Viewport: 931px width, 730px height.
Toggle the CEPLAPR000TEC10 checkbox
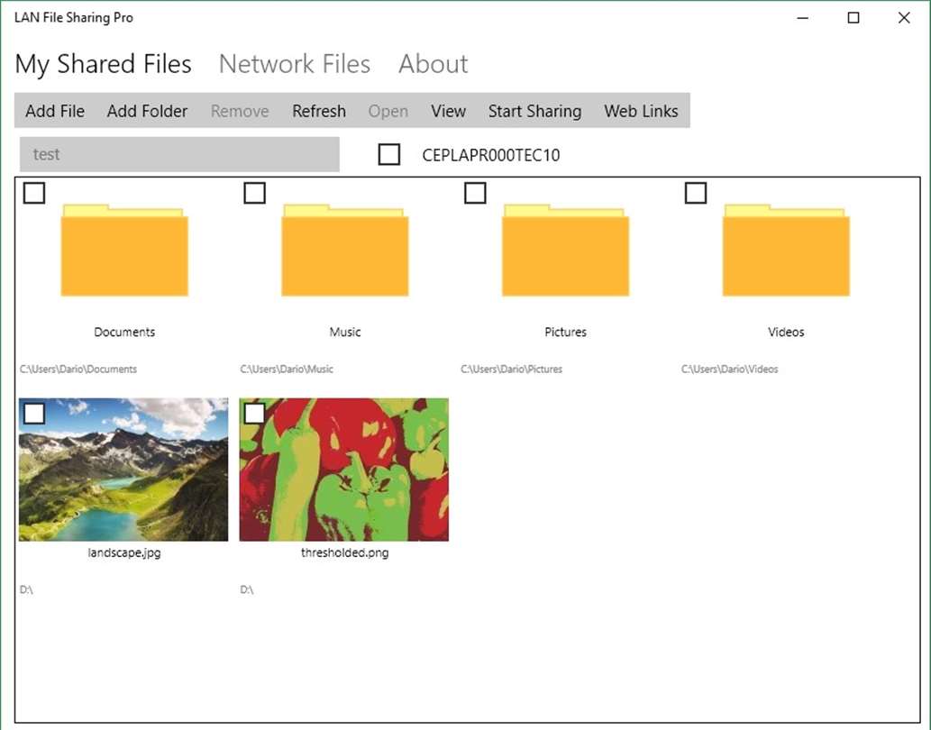click(x=389, y=155)
